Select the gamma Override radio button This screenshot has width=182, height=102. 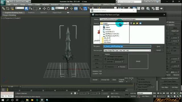(106, 62)
